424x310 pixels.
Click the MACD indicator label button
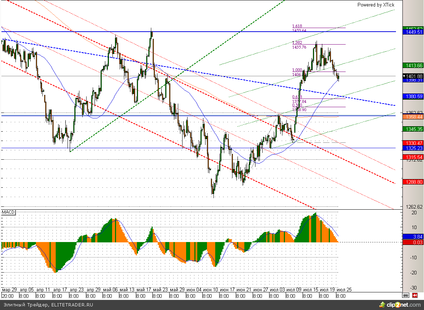(8, 213)
